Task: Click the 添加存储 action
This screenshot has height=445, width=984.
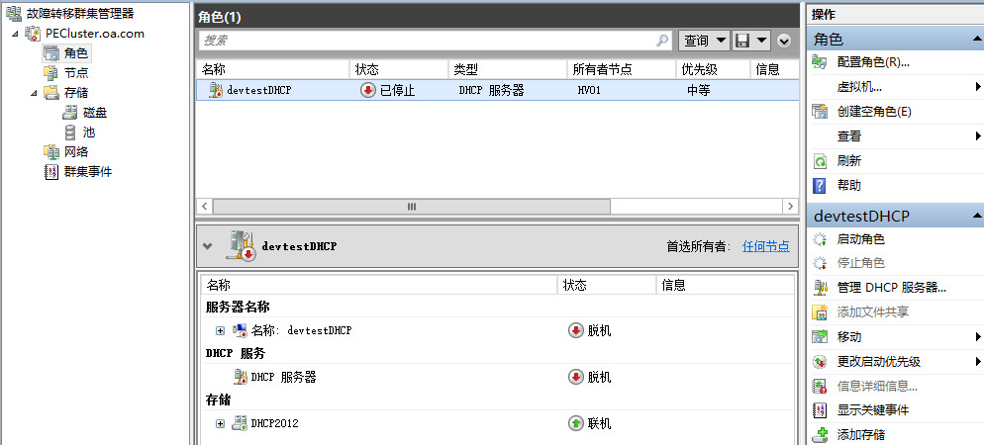Action: [861, 434]
